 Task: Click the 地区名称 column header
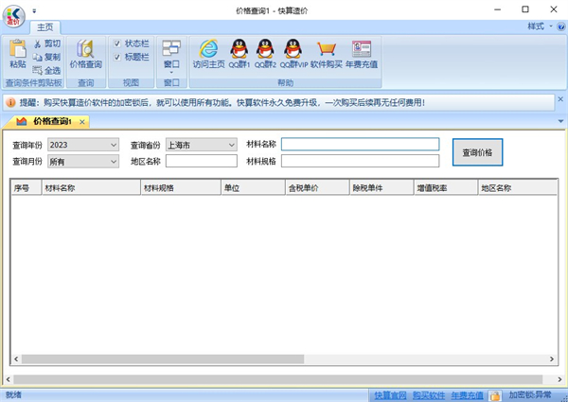[x=518, y=188]
